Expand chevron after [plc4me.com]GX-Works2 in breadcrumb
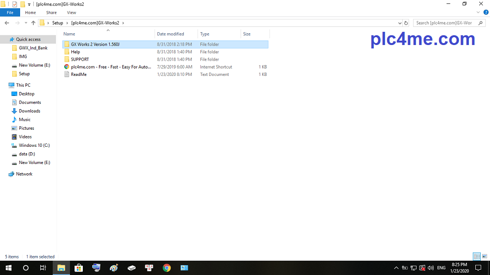490x275 pixels. [x=123, y=23]
